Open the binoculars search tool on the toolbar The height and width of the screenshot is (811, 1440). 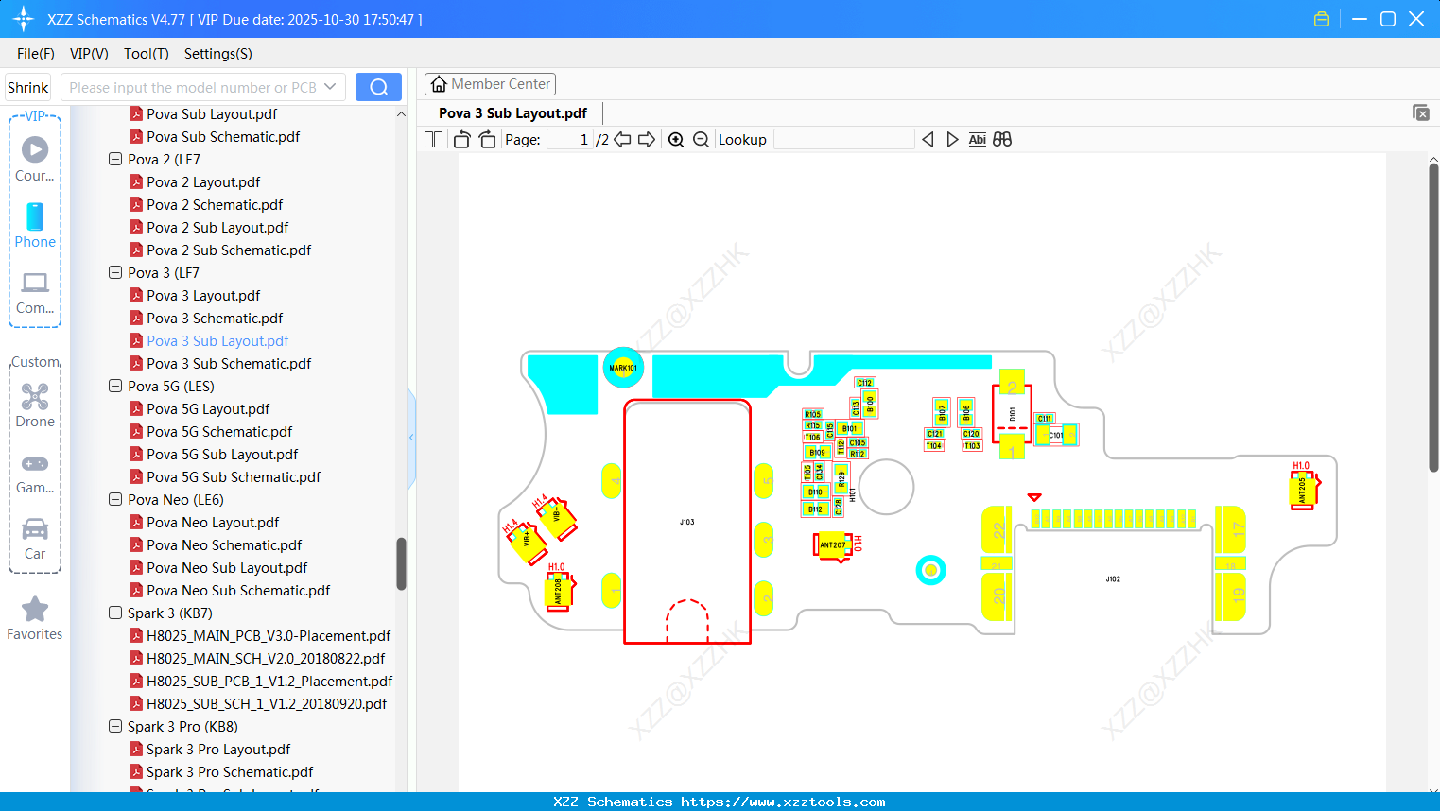(x=1002, y=139)
